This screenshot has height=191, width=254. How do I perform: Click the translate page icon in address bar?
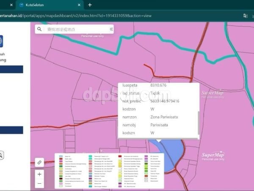pyautogui.click(x=245, y=16)
